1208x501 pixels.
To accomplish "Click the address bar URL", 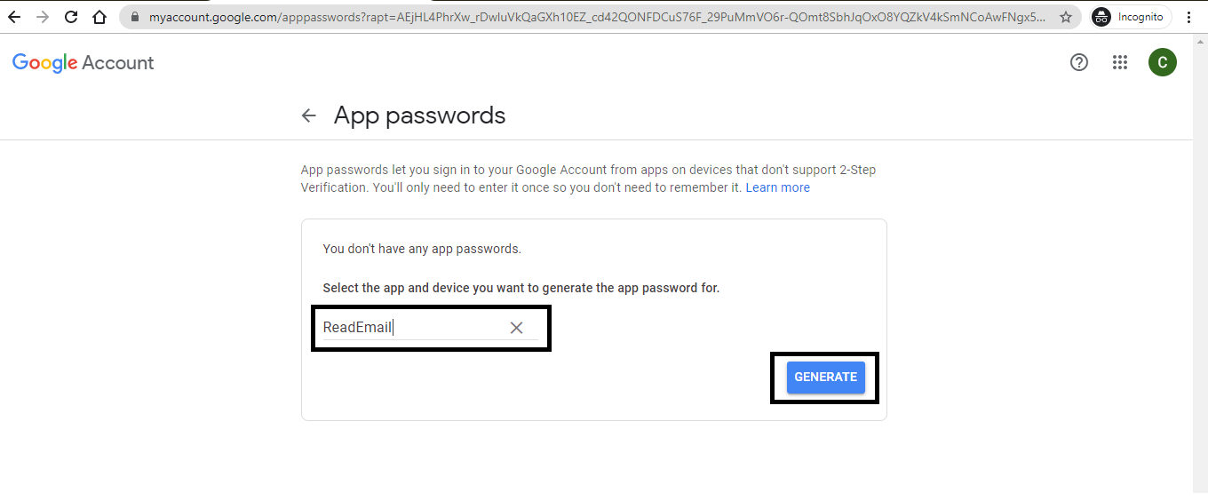I will (595, 17).
